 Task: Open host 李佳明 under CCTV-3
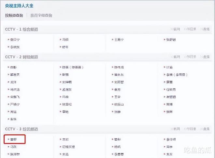[x=171, y=140]
